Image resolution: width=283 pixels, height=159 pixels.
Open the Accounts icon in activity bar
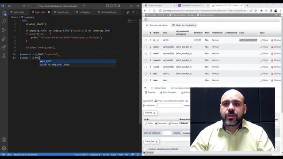click(4, 140)
